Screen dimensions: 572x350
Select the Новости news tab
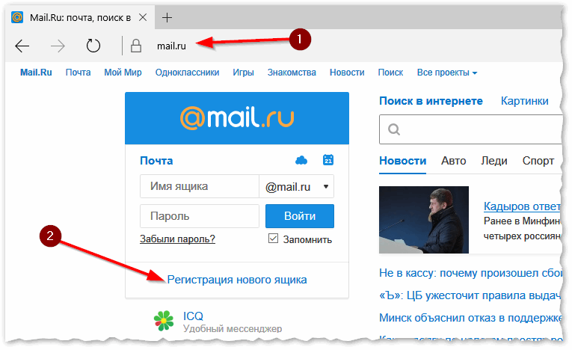[x=403, y=161]
